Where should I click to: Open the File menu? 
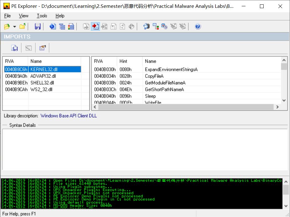8,16
